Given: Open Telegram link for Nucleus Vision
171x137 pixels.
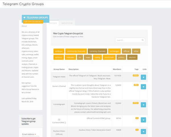Looking at the screenshot, I should 144,132.
